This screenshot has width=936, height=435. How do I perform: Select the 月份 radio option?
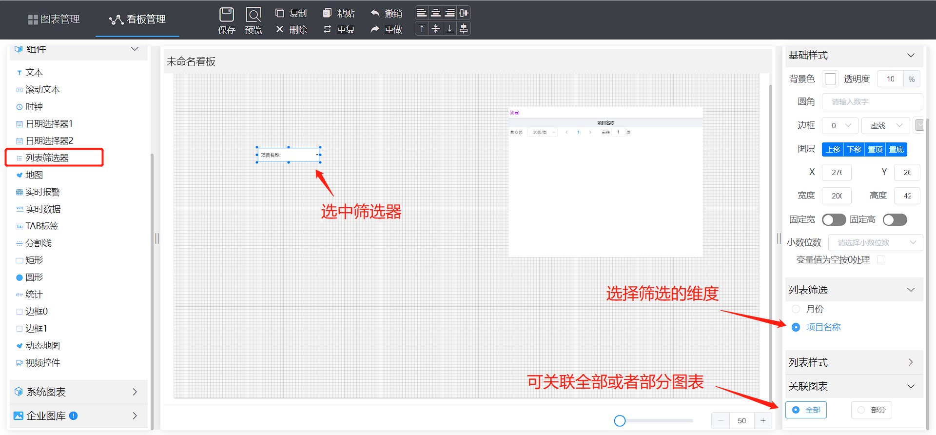[x=807, y=309]
